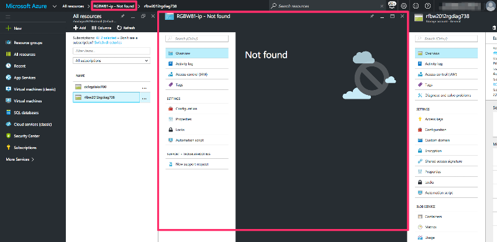Select Overview in RGBW81-ip blade
Image resolution: width=497 pixels, height=242 pixels.
point(197,53)
